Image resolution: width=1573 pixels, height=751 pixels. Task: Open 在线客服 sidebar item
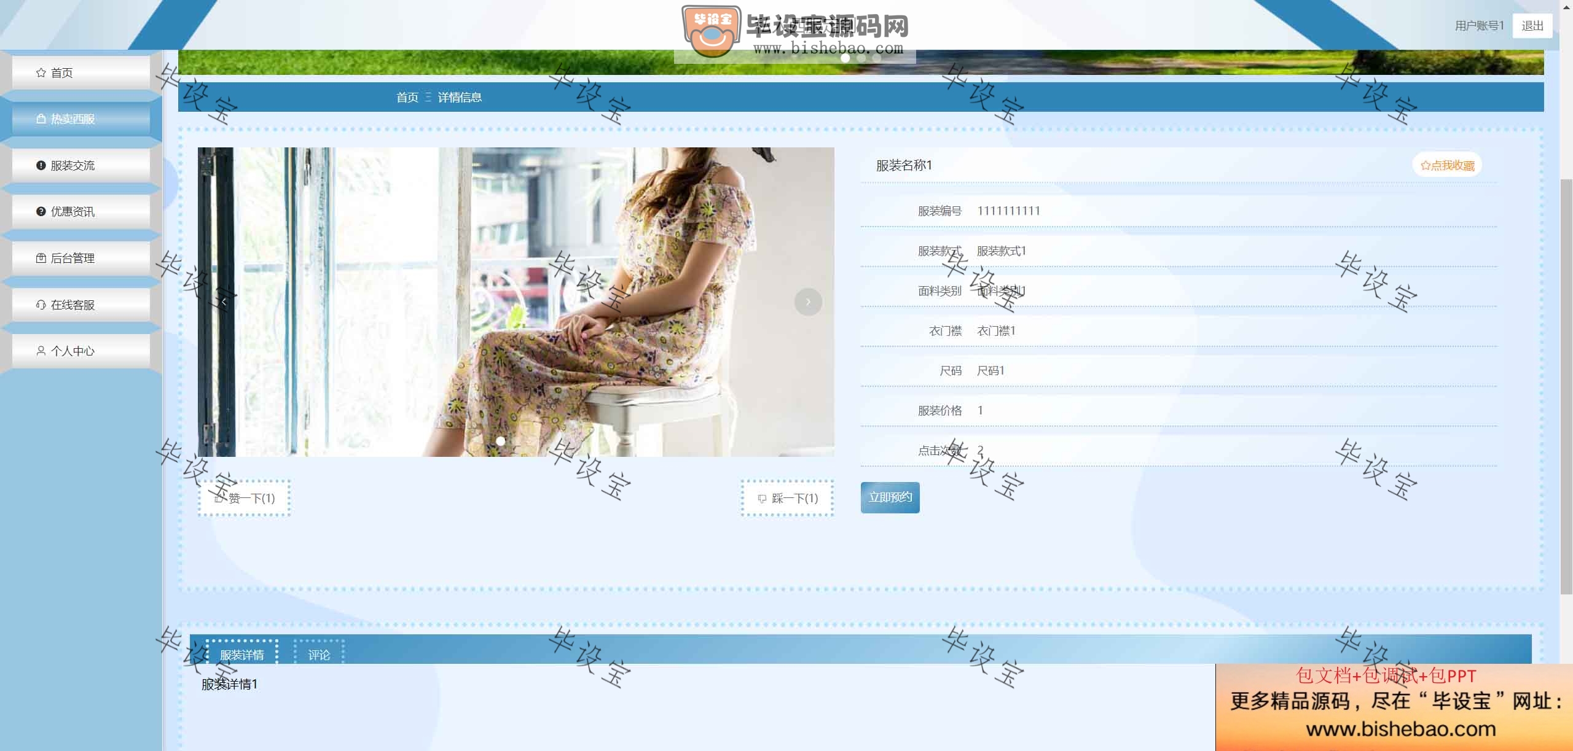tap(80, 305)
